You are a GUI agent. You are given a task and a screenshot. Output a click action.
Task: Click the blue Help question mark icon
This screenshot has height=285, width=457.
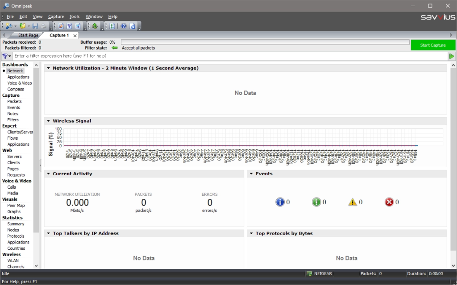(x=124, y=26)
